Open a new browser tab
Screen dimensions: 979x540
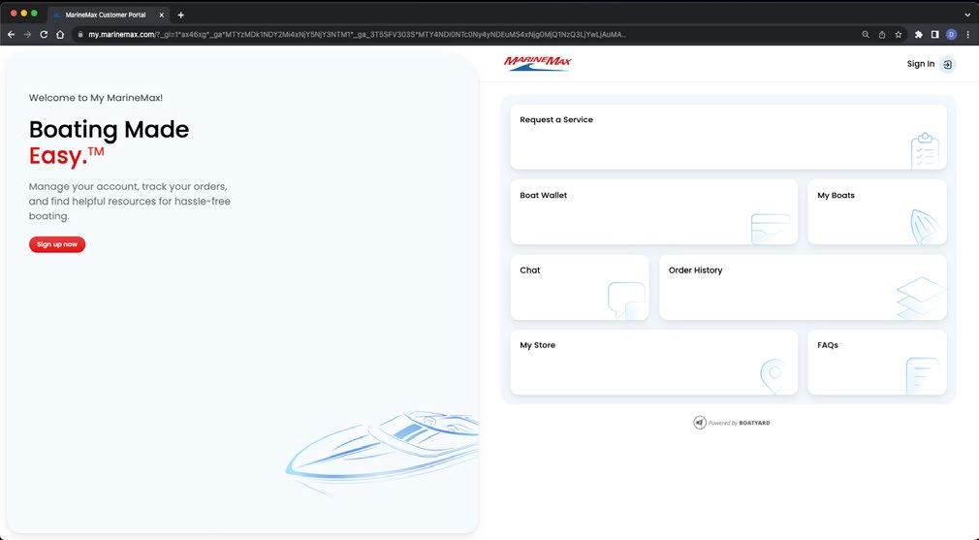181,15
